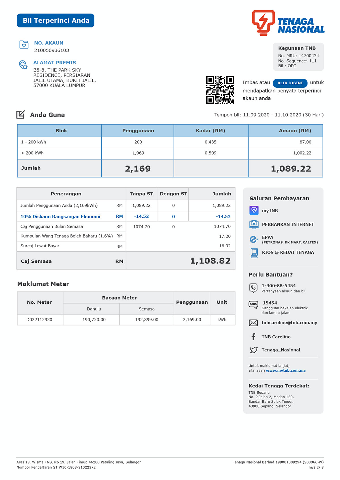
Task: Select the 10% Diskaun Rangsangan Ekonomi row
Action: pyautogui.click(x=60, y=217)
